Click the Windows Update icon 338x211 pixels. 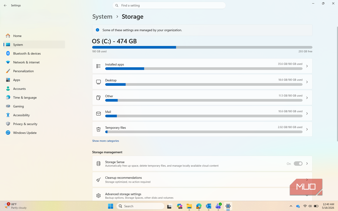8,132
